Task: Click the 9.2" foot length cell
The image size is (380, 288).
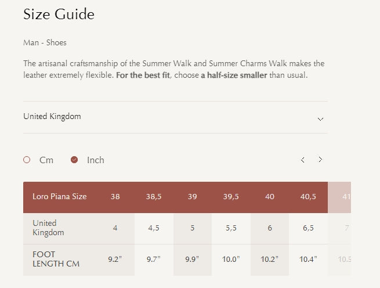Action: click(115, 260)
